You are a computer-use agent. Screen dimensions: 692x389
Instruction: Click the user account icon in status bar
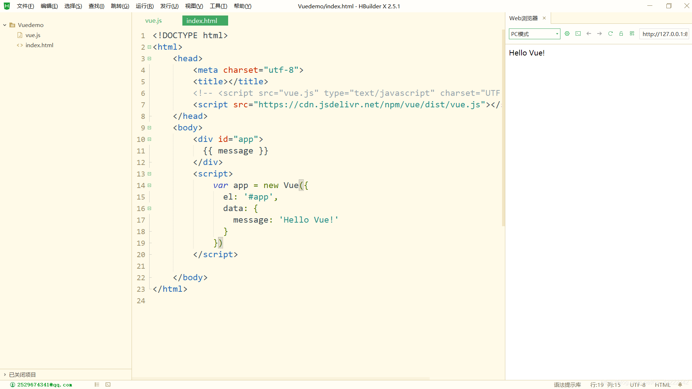pos(13,385)
